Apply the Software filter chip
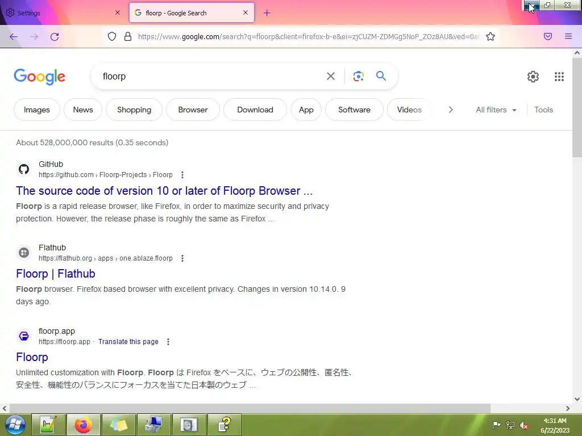582x436 pixels. pos(354,110)
